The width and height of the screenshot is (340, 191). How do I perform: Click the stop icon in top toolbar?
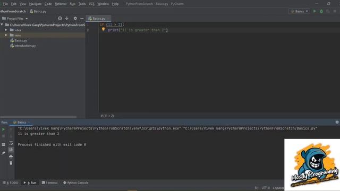(x=335, y=11)
